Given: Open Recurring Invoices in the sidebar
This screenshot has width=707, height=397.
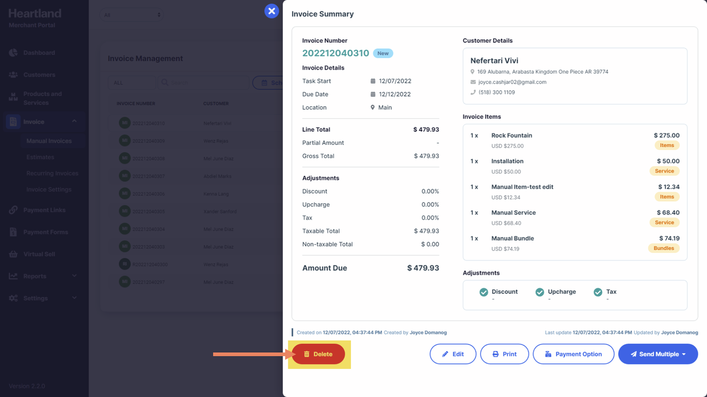Looking at the screenshot, I should pyautogui.click(x=52, y=173).
